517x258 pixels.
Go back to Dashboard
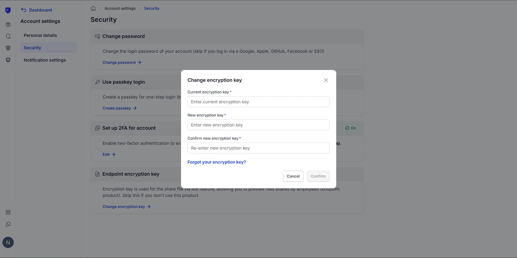pos(40,10)
